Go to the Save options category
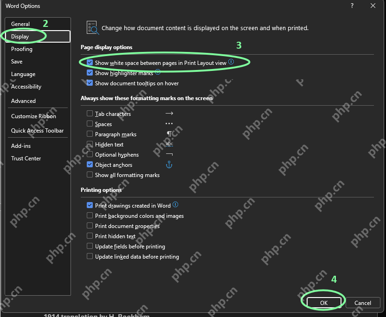Screen dimensions: 386x317 click(x=38, y=62)
